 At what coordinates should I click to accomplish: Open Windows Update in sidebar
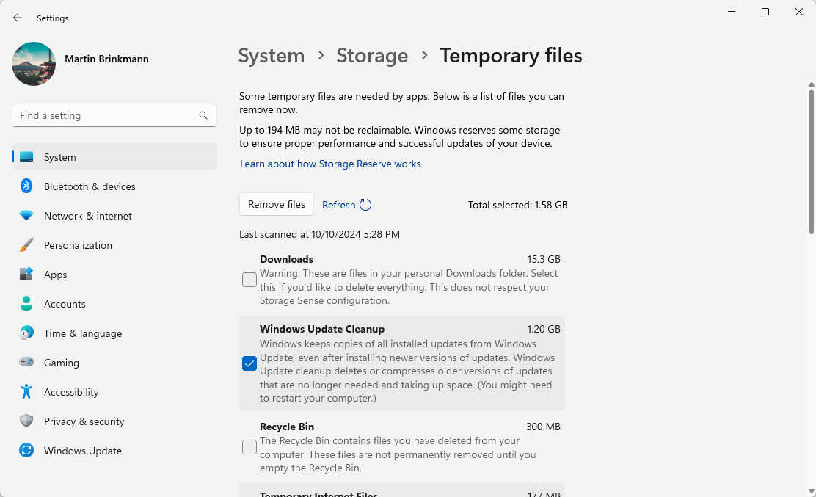114,451
